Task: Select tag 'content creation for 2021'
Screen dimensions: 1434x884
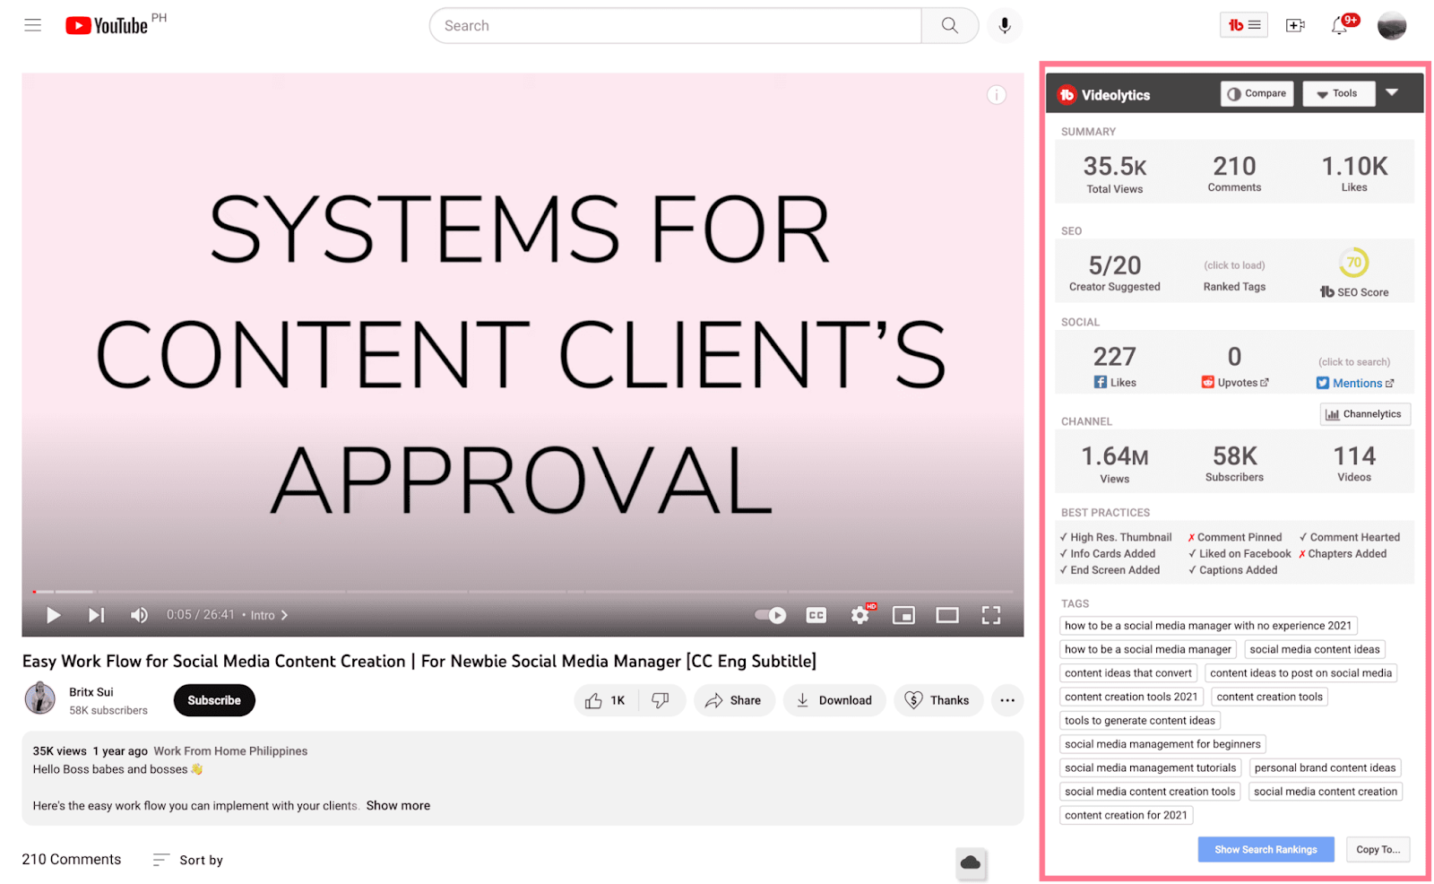Action: point(1126,815)
